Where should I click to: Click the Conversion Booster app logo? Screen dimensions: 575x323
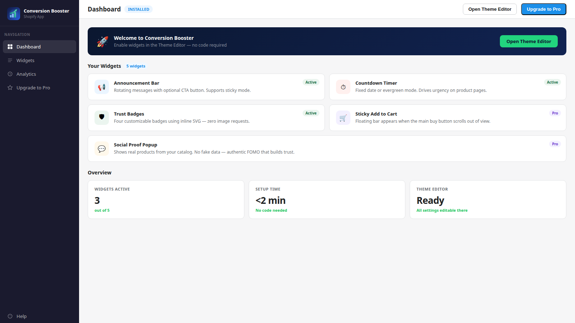click(x=14, y=14)
